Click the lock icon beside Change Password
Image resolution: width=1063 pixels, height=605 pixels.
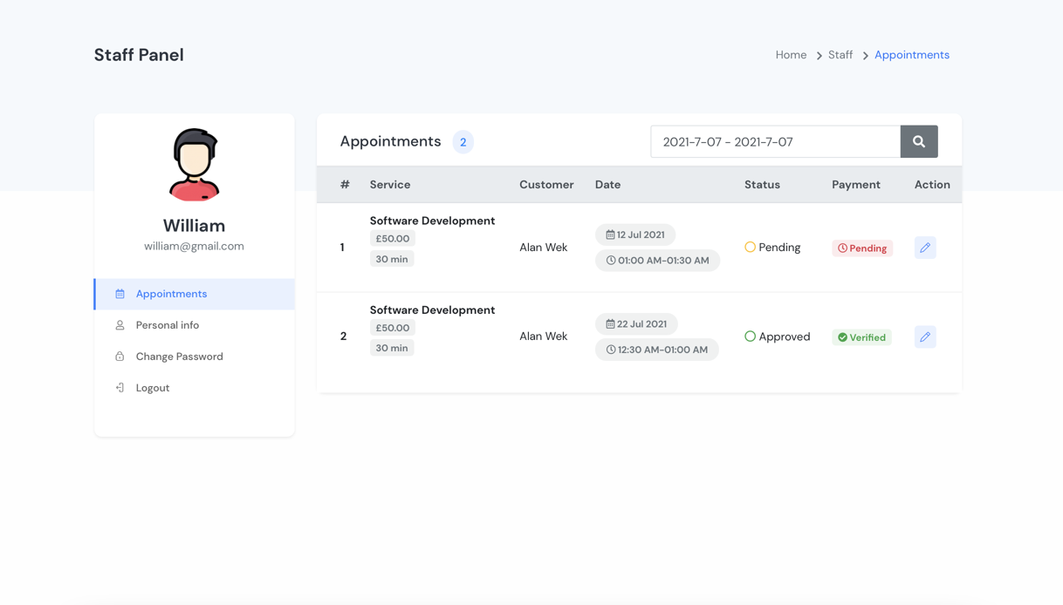coord(120,357)
